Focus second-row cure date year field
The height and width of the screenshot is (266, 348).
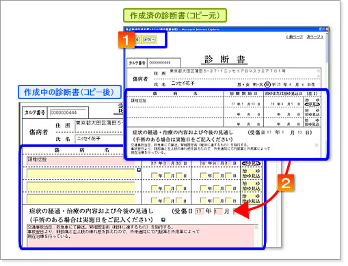click(203, 176)
